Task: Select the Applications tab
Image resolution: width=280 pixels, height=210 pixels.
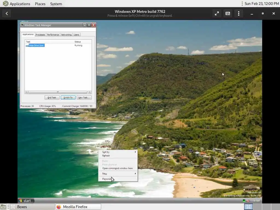Action: point(28,34)
